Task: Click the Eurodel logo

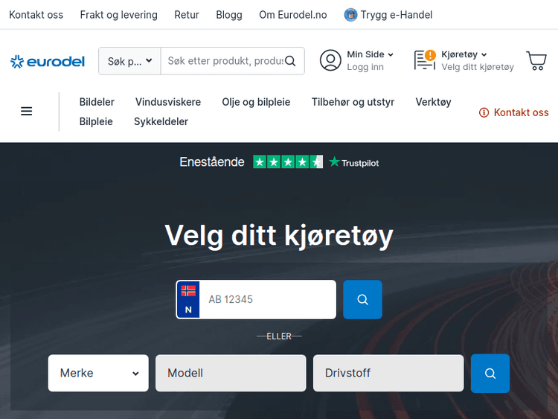Action: coord(48,61)
